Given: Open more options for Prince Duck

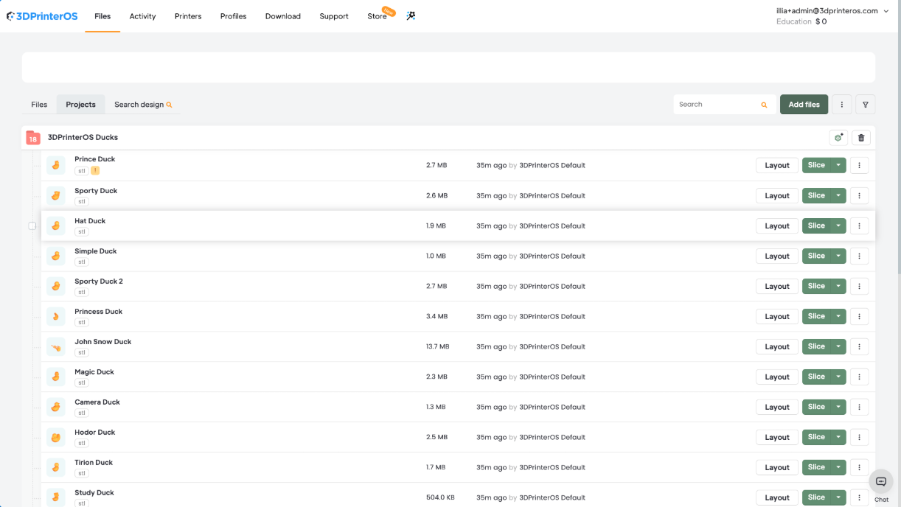Looking at the screenshot, I should pyautogui.click(x=860, y=165).
